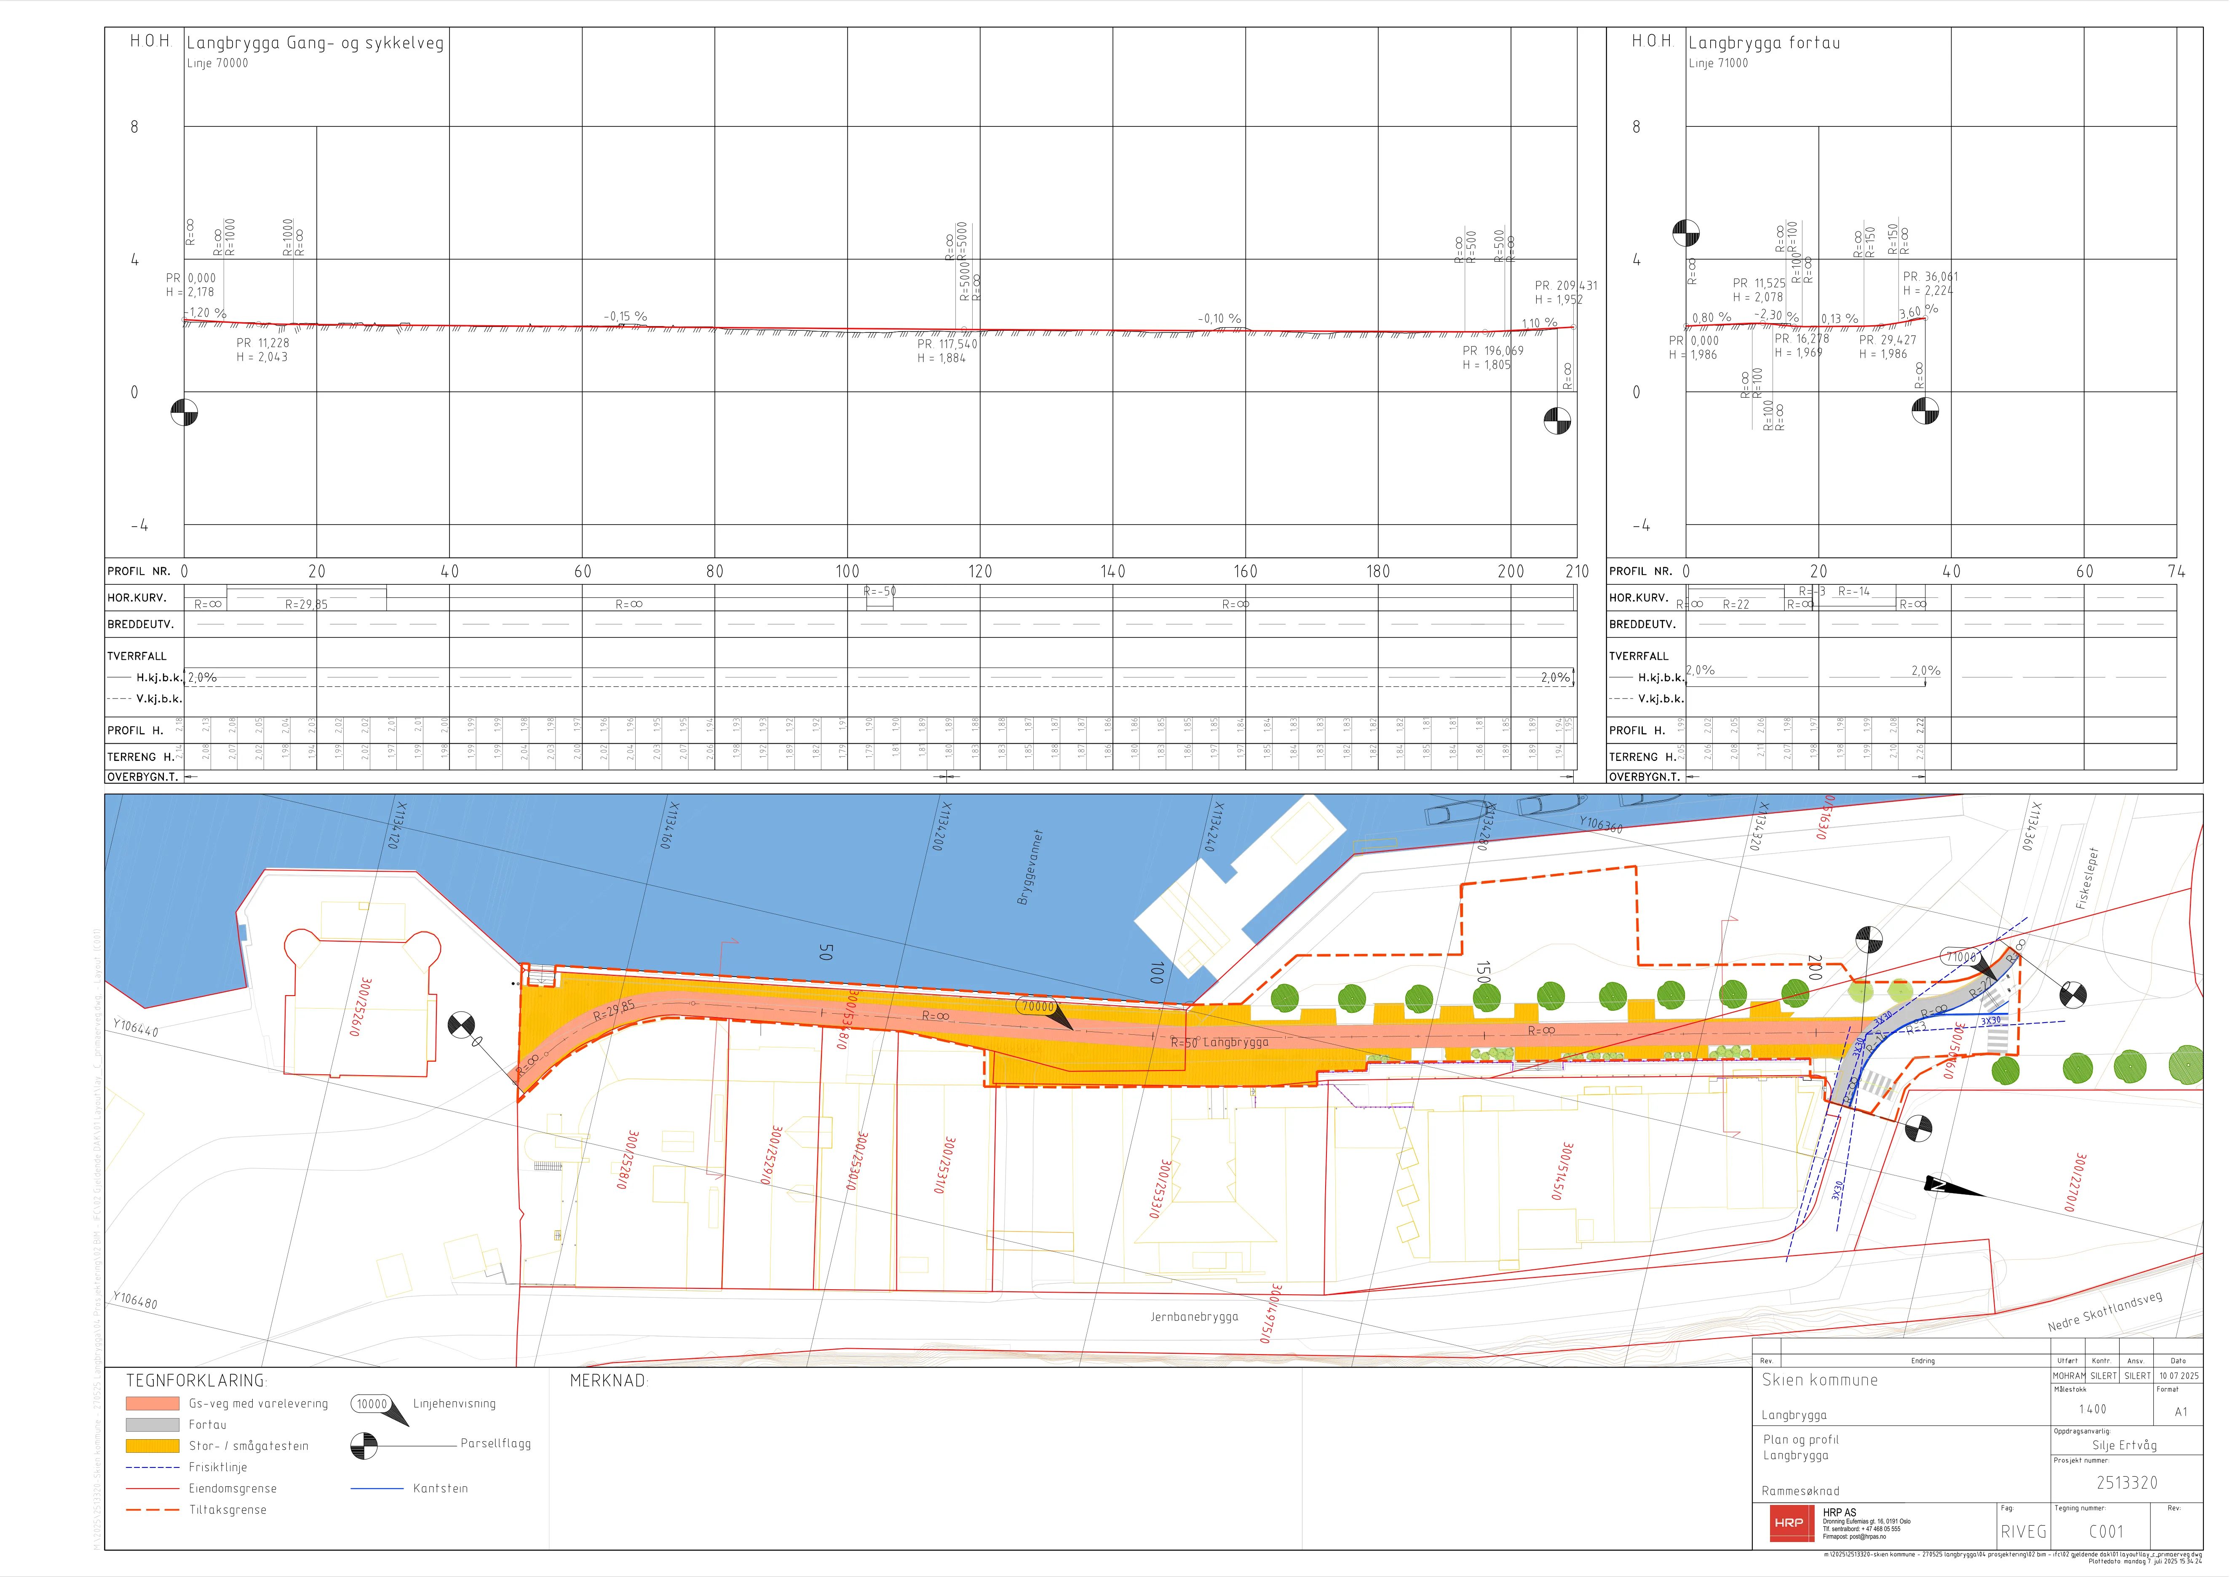2230x1577 pixels.
Task: Click the 'HRP AS' company name
Action: click(1840, 1513)
